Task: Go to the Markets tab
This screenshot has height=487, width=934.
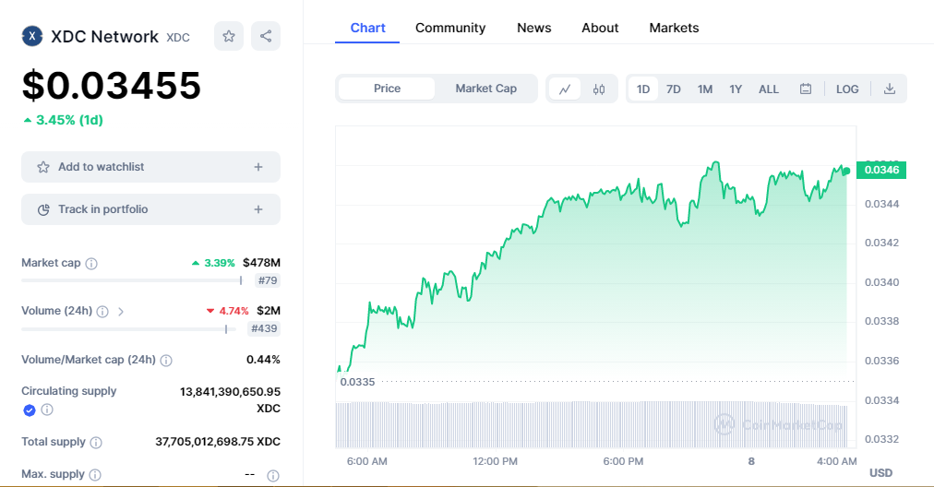Action: point(674,28)
